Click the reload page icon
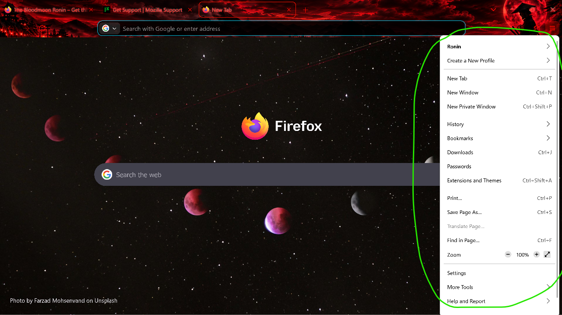Viewport: 562px width, 315px height. [x=42, y=29]
